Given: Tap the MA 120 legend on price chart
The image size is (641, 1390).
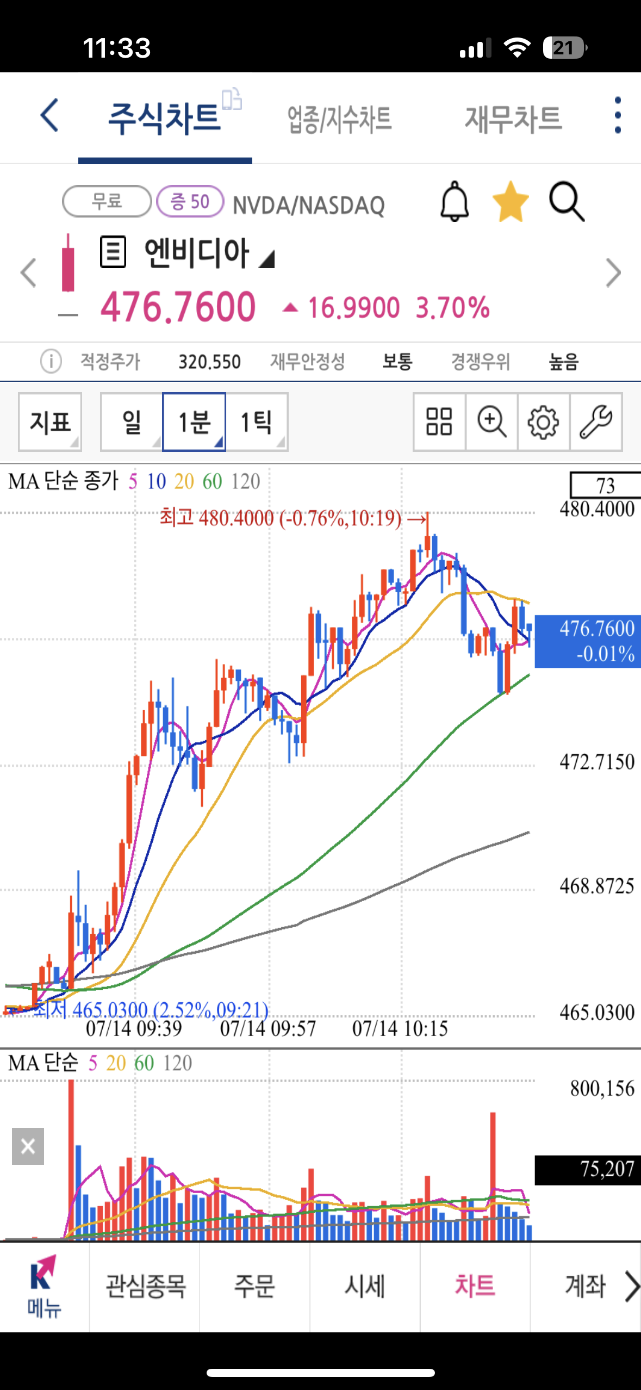Looking at the screenshot, I should (x=246, y=481).
